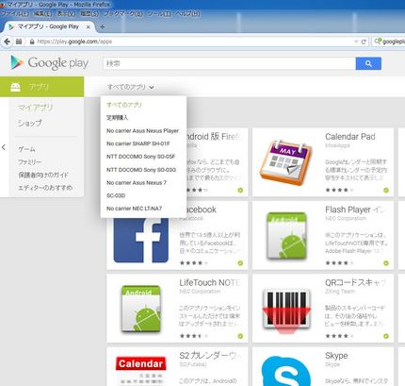
Task: Open マイアプリ in the sidebar
Action: point(36,108)
